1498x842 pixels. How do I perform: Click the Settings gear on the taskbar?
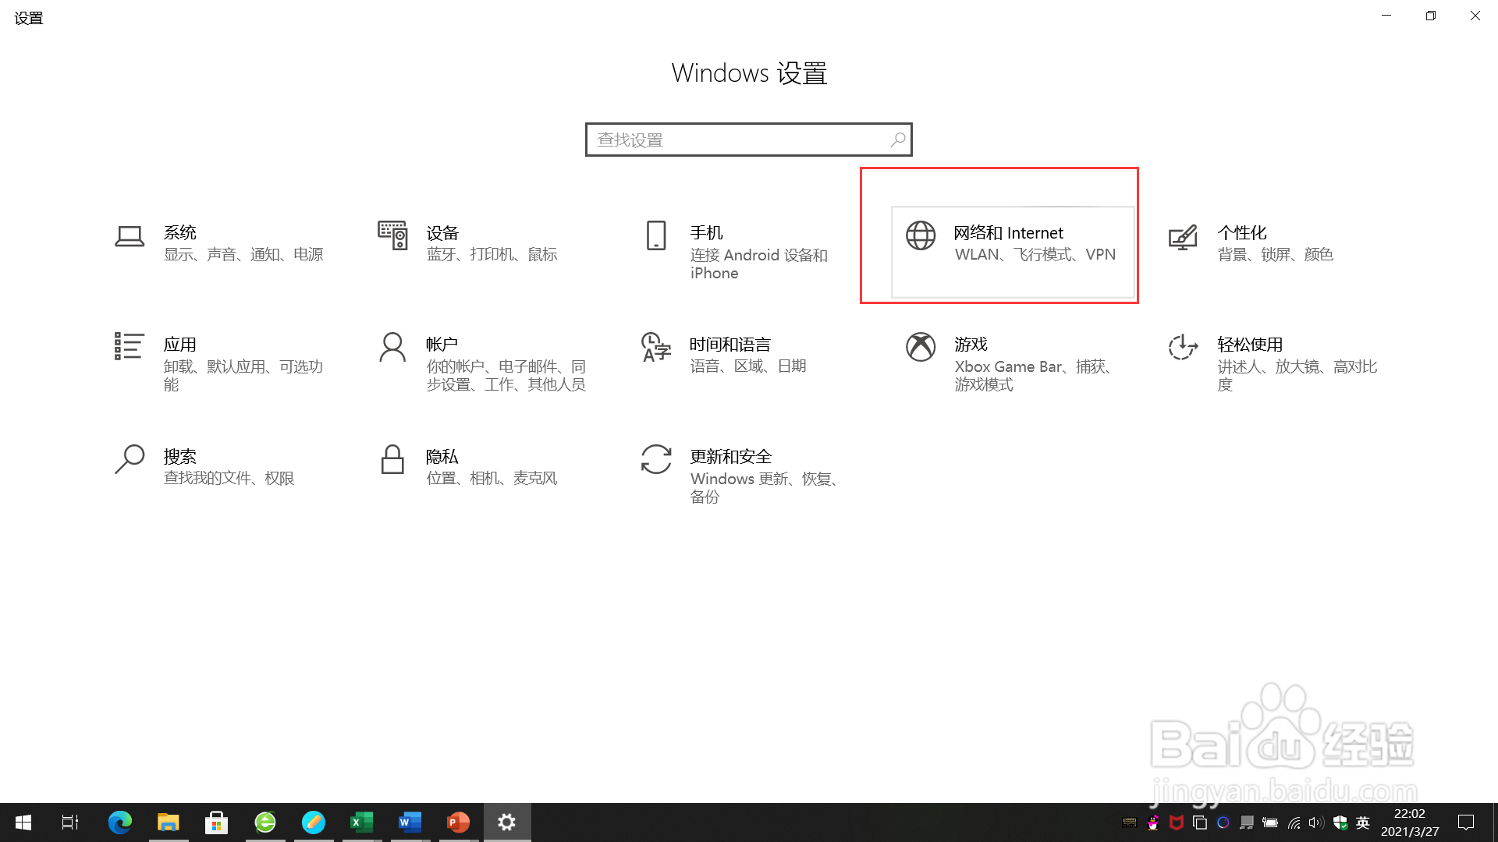pos(506,823)
